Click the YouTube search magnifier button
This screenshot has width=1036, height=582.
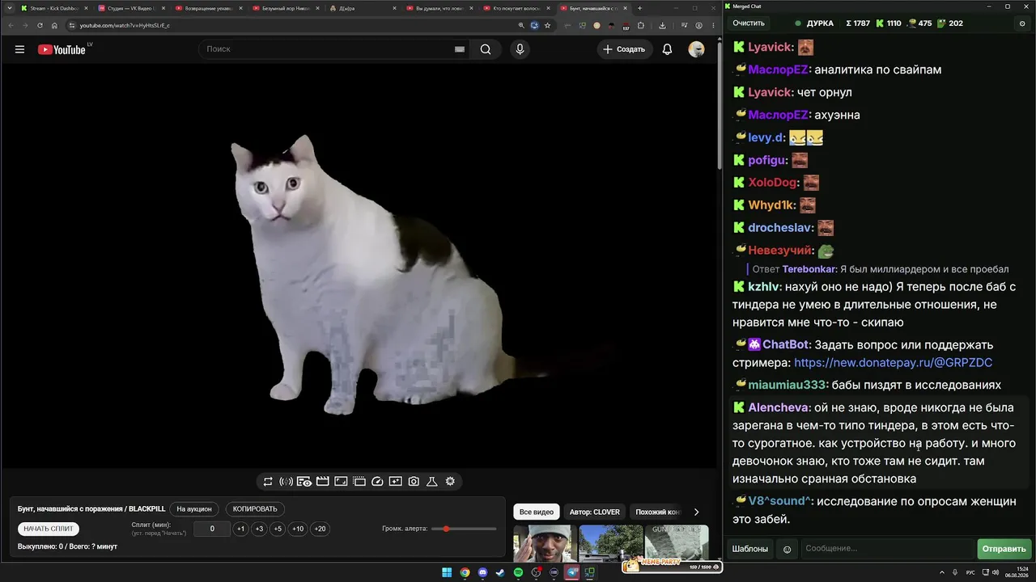click(486, 49)
